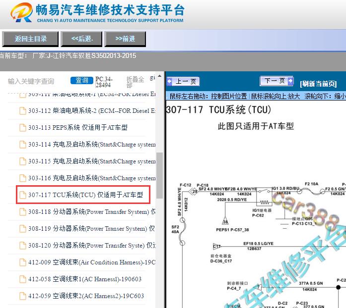Click the 折叠全部 collapse all link
346x308 pixels.
(135, 82)
